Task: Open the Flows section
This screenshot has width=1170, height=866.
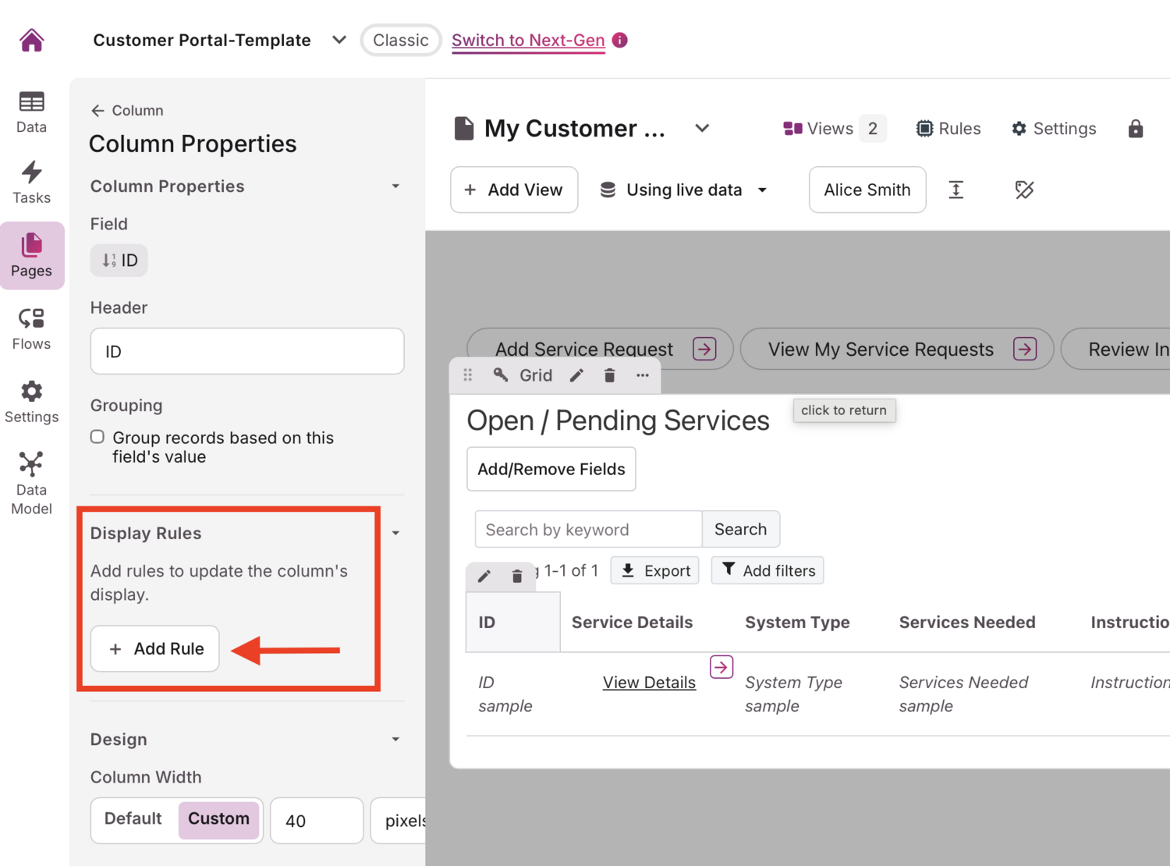Action: (31, 328)
